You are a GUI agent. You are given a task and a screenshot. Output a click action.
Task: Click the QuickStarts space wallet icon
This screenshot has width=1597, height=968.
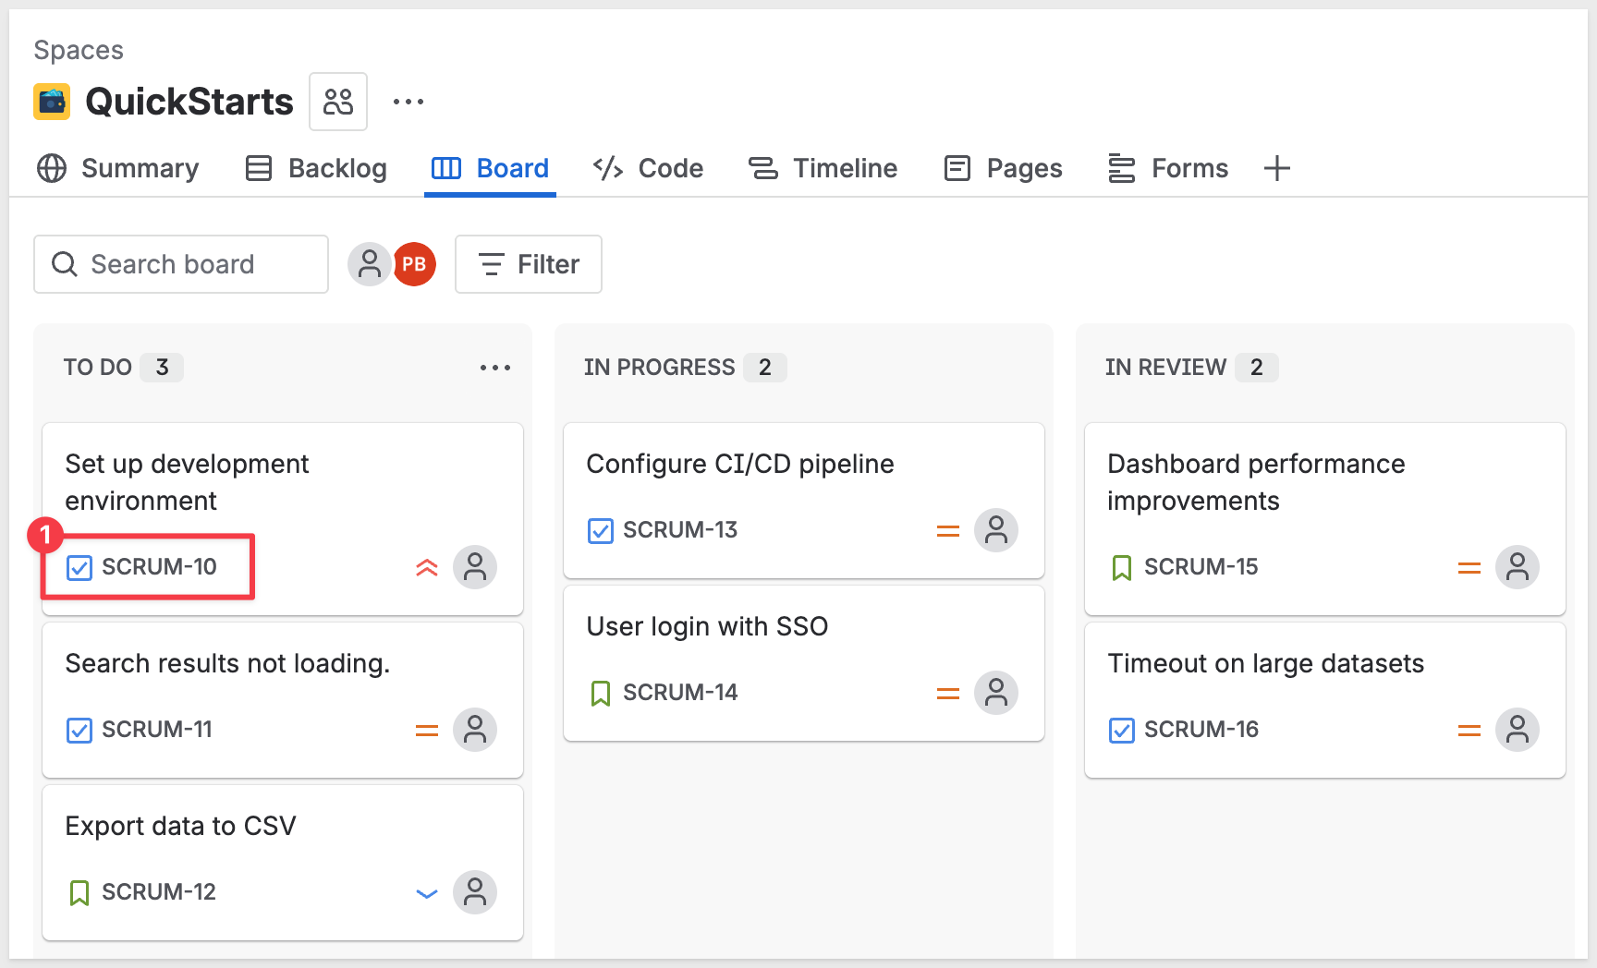52,102
